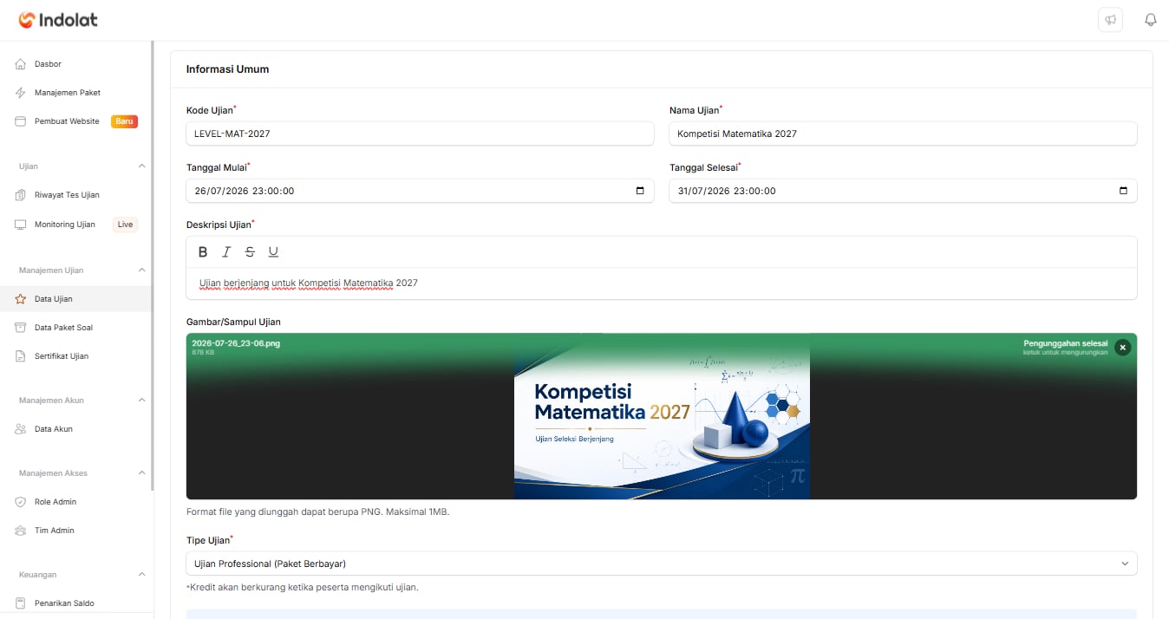
Task: Collapse the Ujian sidebar section
Action: (x=142, y=166)
